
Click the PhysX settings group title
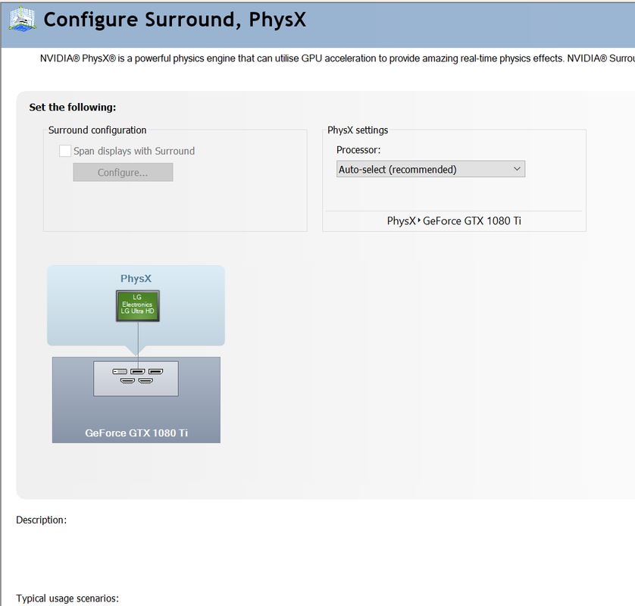pos(358,130)
